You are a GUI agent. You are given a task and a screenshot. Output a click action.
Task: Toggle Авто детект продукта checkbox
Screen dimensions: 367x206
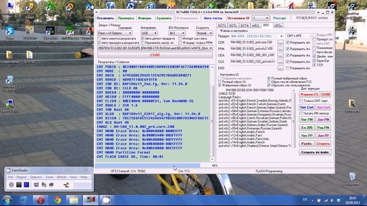click(143, 38)
